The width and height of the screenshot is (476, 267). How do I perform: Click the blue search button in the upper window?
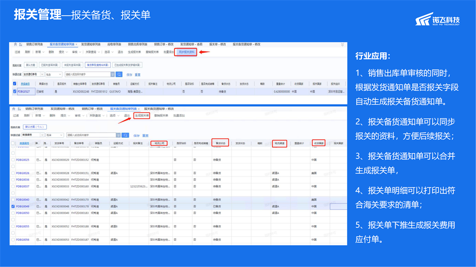point(119,74)
